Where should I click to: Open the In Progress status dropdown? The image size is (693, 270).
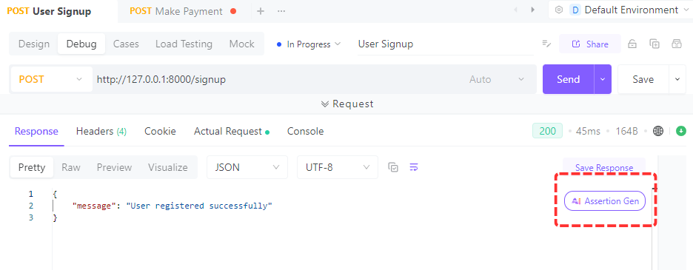[x=309, y=44]
